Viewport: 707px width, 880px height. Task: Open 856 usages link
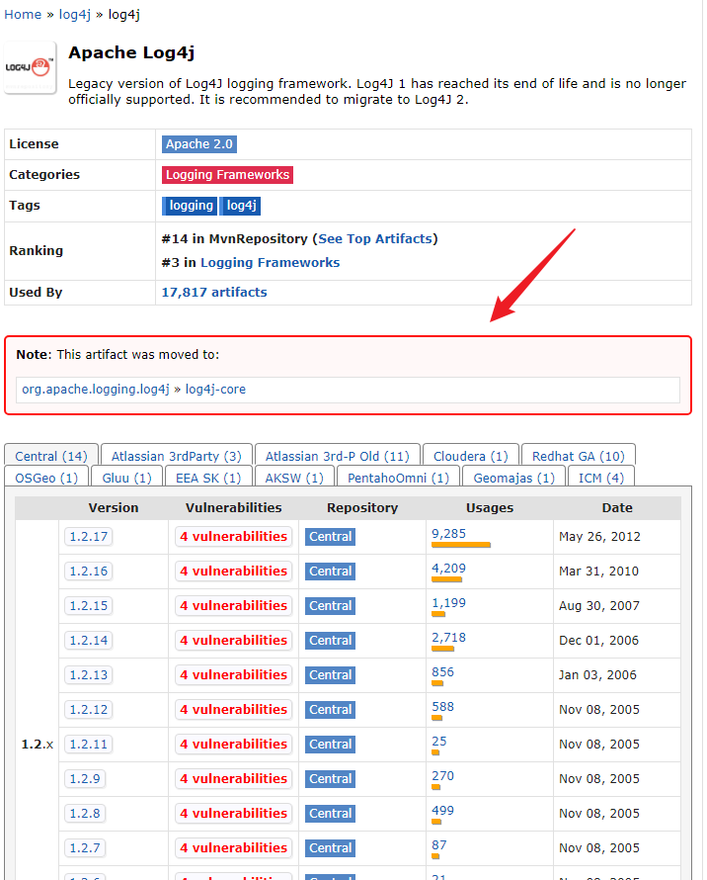point(443,672)
